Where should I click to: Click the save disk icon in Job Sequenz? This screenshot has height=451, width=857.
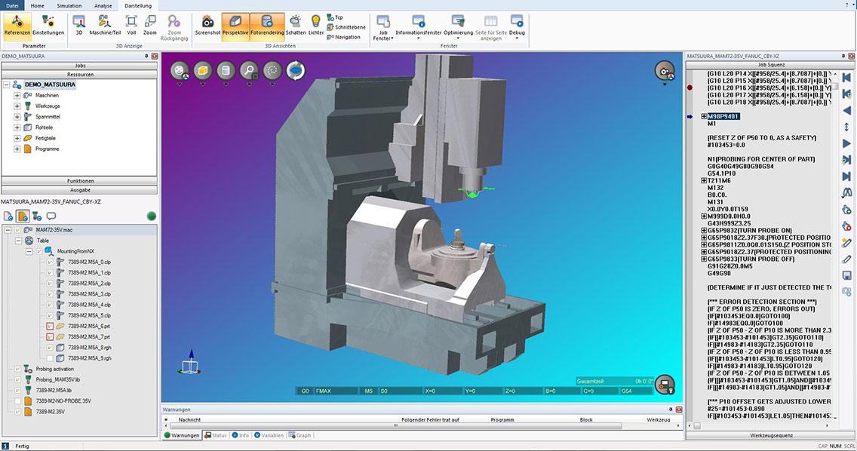[846, 276]
